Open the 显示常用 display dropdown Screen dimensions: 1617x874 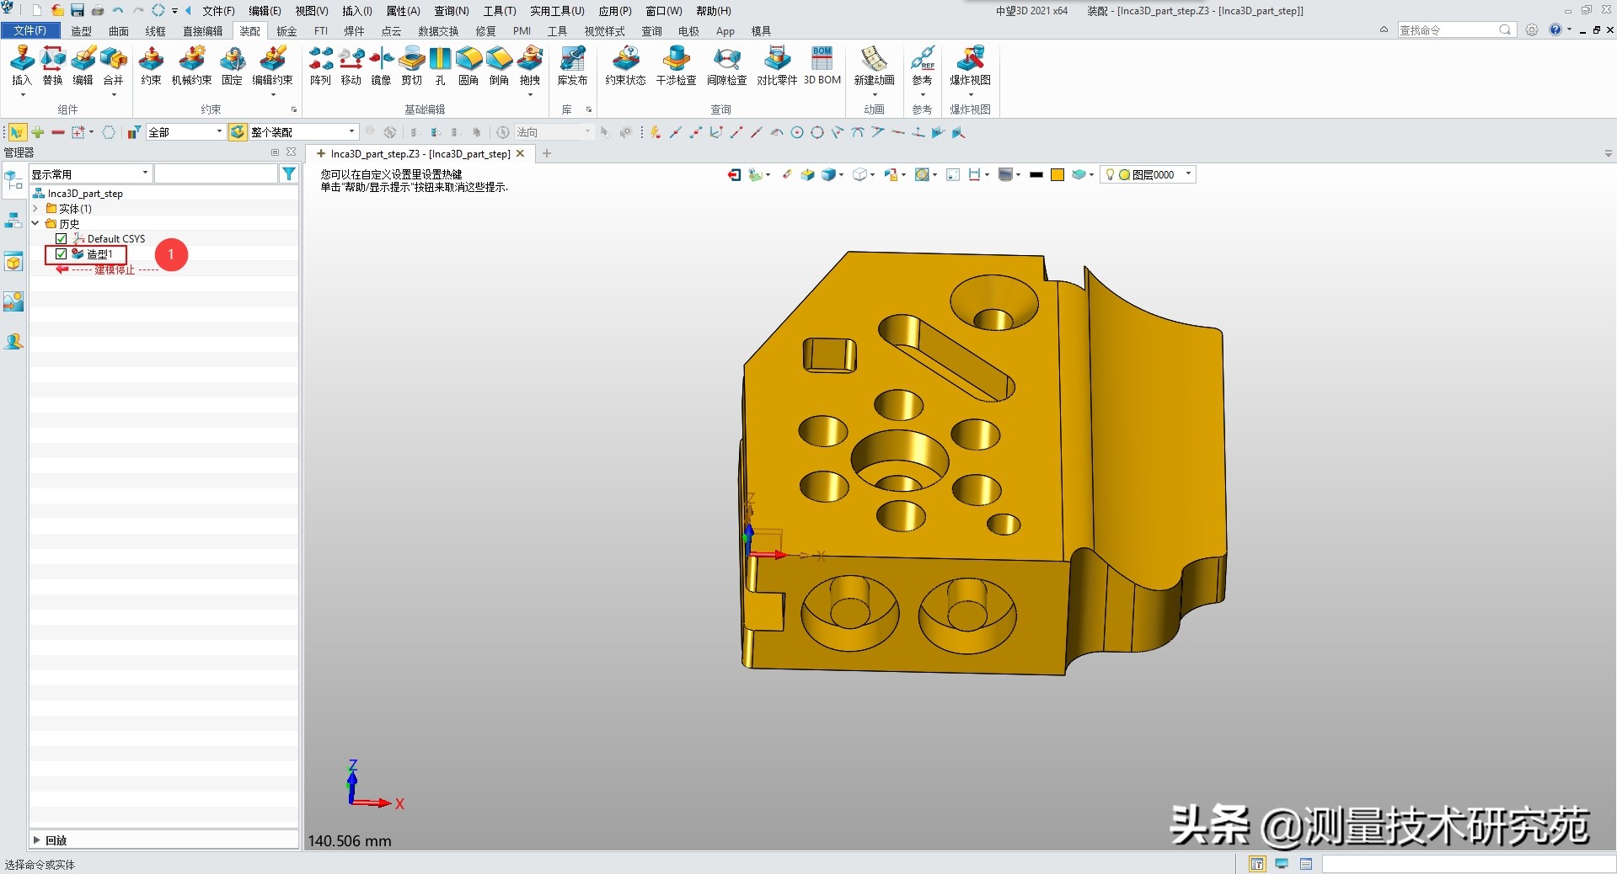tap(90, 173)
